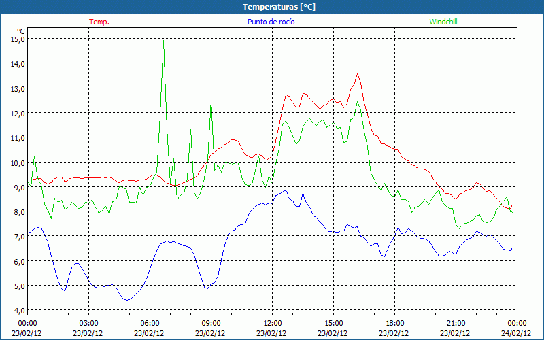Select the 14,0 y-axis value
Screen dimensions: 544x340
pyautogui.click(x=18, y=64)
